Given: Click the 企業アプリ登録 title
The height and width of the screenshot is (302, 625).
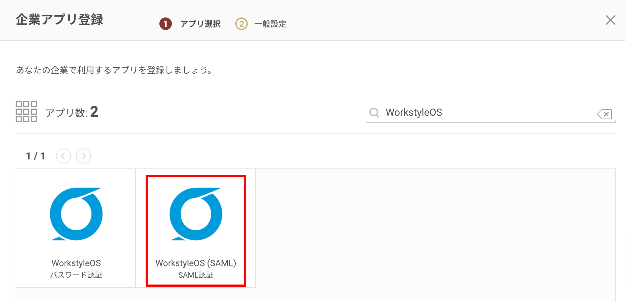Looking at the screenshot, I should tap(59, 20).
